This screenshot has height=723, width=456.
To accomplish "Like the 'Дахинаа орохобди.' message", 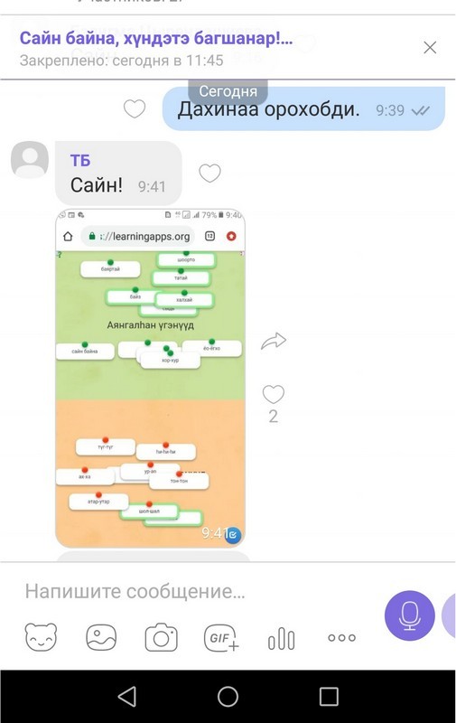I will (x=135, y=109).
